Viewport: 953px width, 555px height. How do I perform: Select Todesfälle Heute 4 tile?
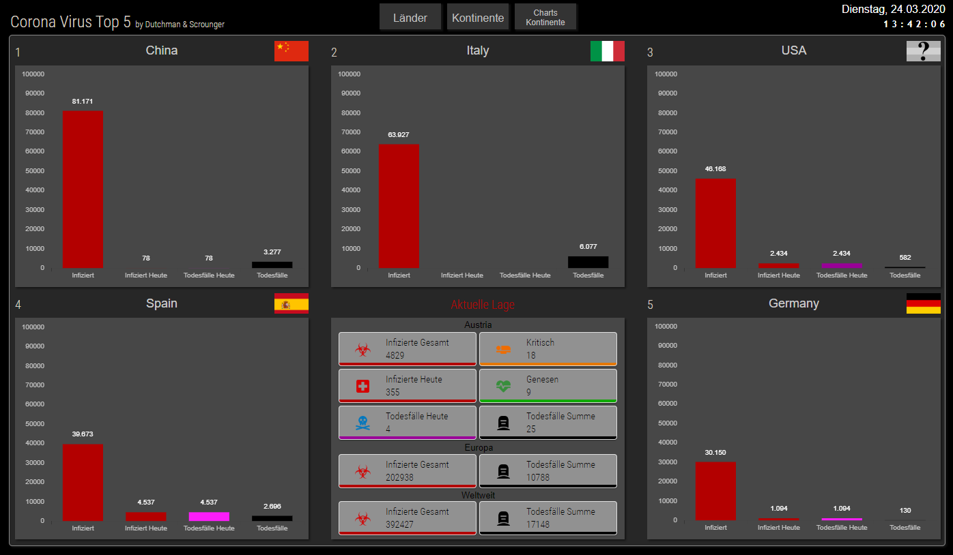tap(408, 423)
